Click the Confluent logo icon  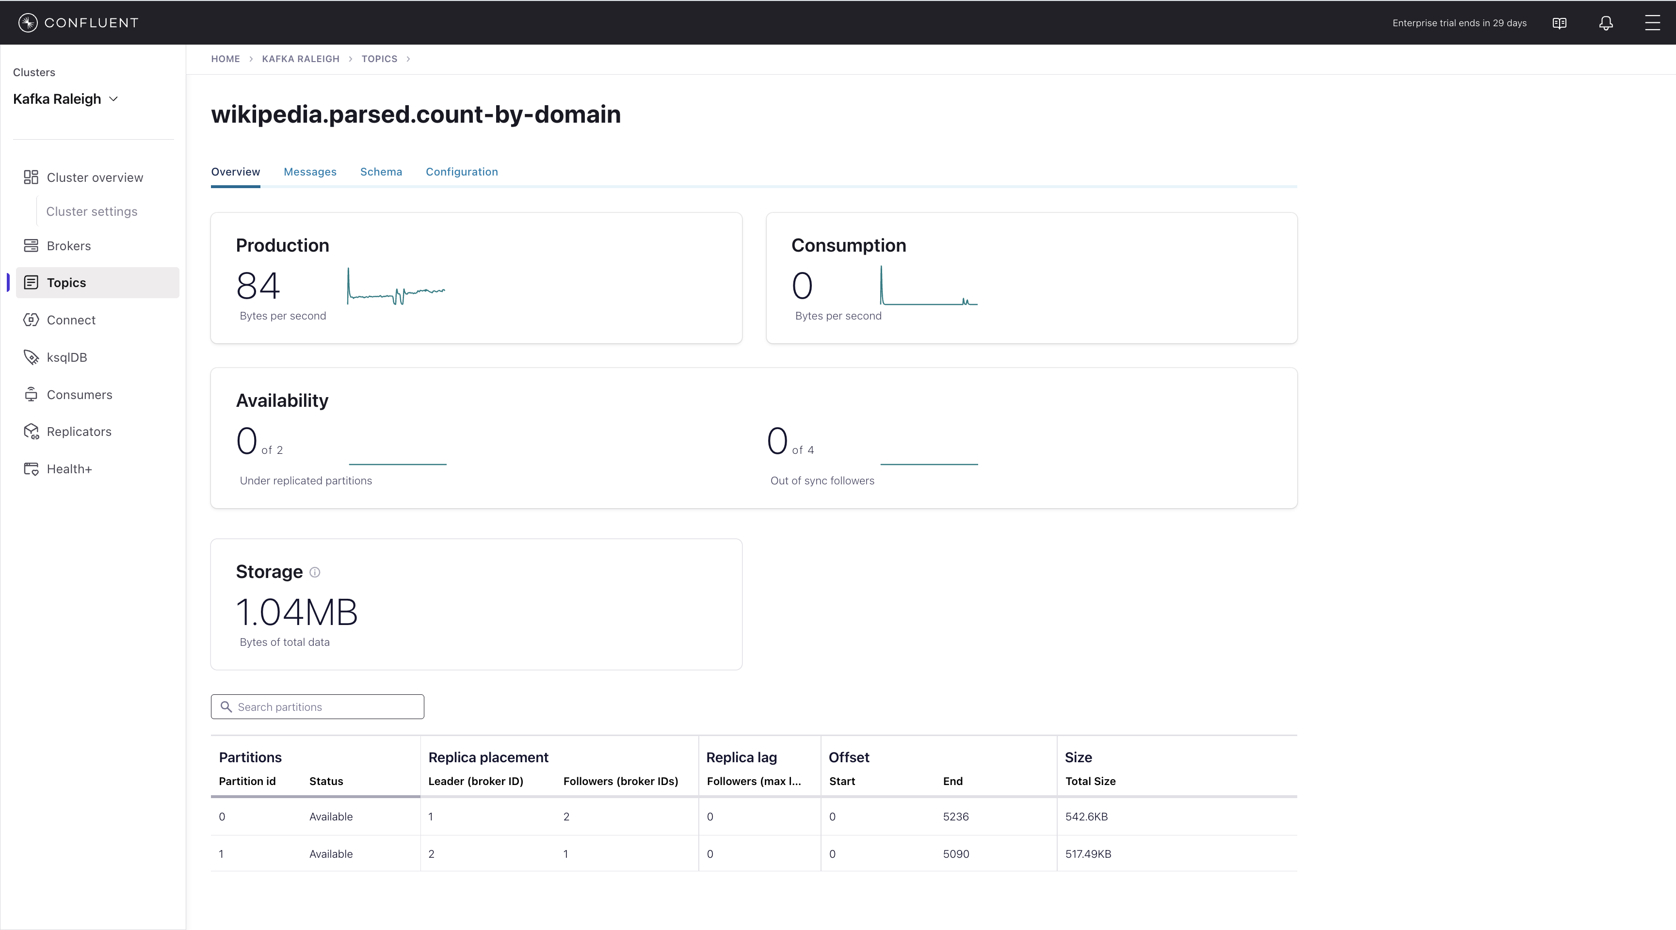(27, 23)
